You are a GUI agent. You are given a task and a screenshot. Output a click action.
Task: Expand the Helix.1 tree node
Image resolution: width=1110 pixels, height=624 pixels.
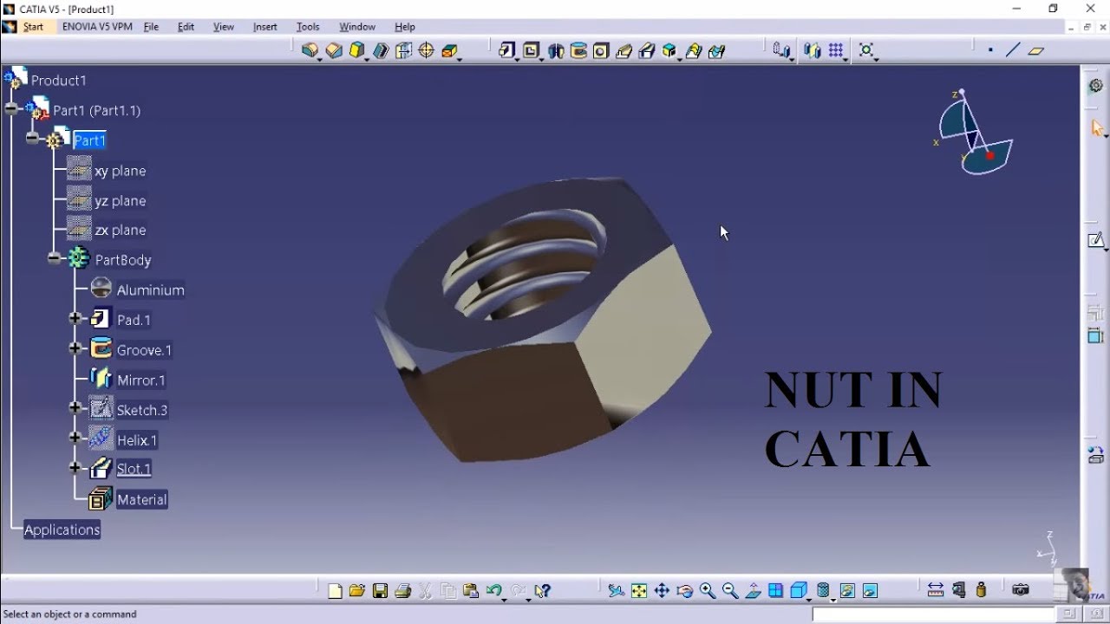[x=75, y=438]
